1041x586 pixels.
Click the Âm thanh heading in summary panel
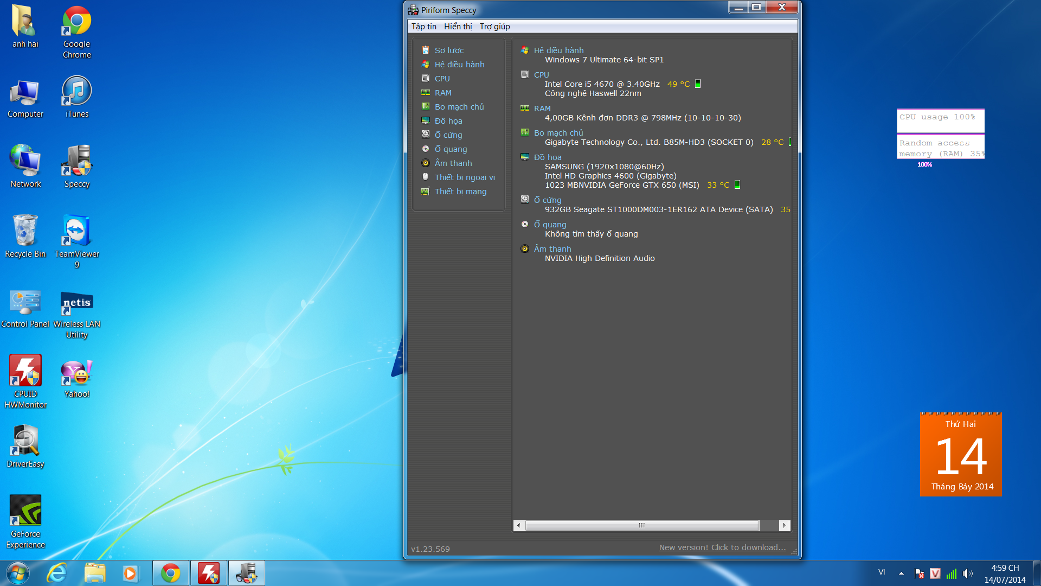[552, 249]
